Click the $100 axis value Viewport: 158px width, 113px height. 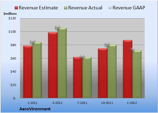tap(12, 32)
